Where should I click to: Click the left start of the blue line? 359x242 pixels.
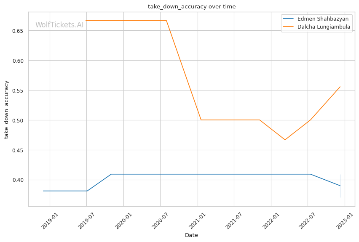coord(43,191)
